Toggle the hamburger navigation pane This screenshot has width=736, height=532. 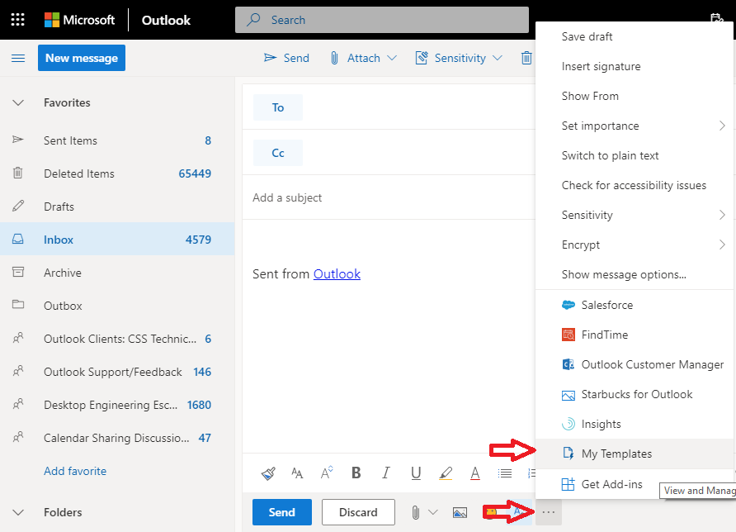[18, 59]
